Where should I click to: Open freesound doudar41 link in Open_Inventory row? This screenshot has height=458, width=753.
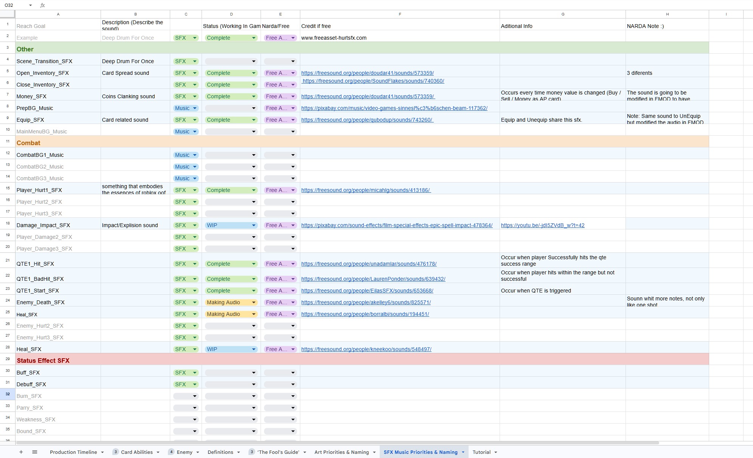[368, 73]
